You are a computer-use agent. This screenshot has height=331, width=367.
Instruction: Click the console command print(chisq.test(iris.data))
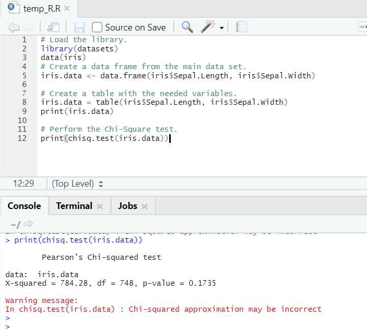[x=78, y=240]
